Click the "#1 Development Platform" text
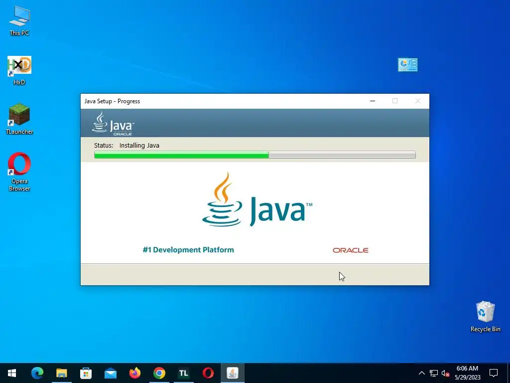 (x=188, y=250)
